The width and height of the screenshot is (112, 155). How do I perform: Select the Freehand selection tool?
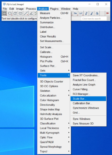point(20,13)
